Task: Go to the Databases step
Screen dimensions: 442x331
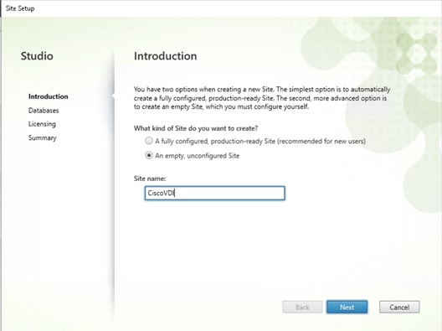Action: (44, 111)
